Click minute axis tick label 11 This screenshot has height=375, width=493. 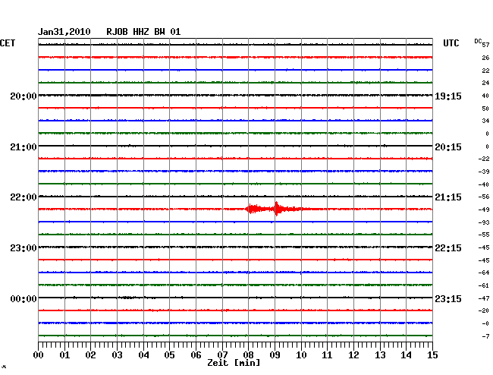click(327, 355)
